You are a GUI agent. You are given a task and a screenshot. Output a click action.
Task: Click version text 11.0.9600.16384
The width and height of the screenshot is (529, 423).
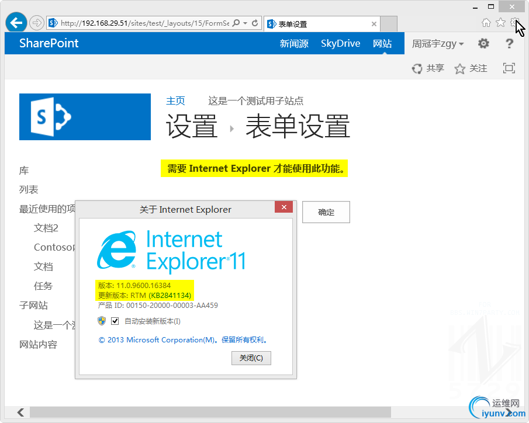[143, 285]
